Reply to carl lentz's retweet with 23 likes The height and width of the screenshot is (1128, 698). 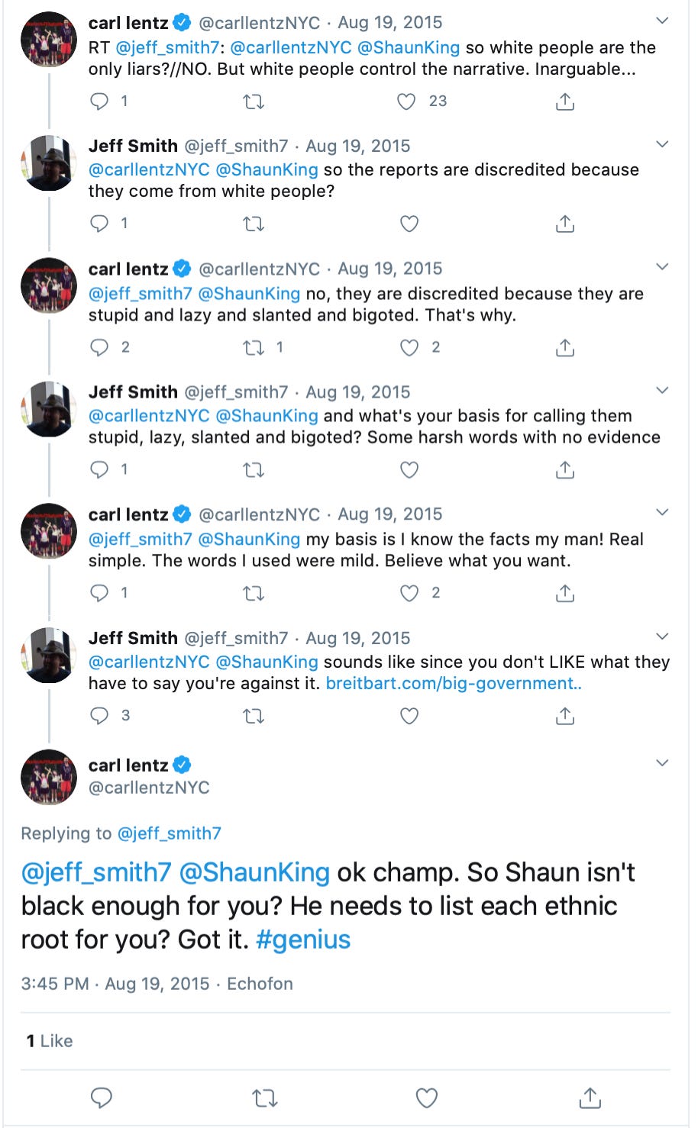coord(100,102)
